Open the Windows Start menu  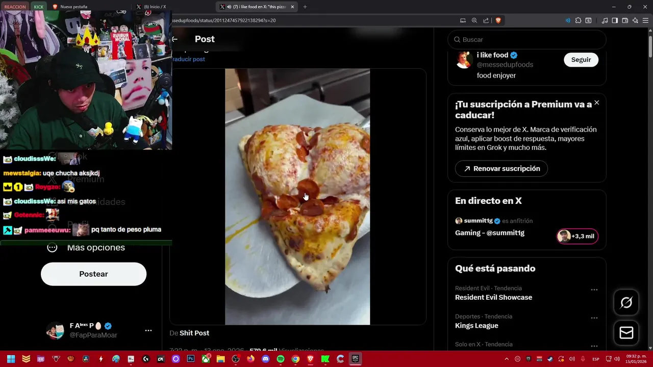(11, 359)
